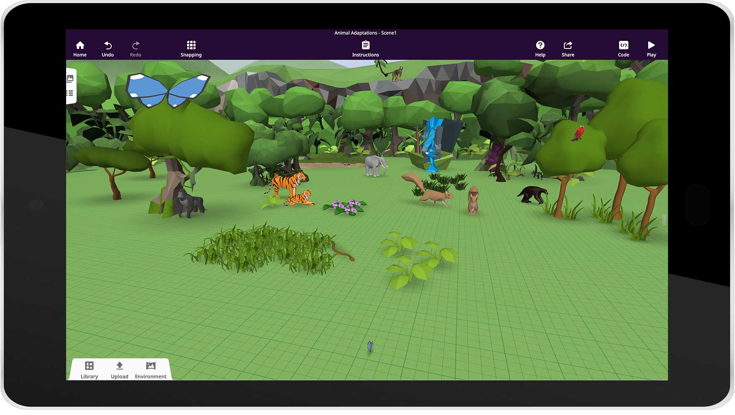Select the upright standing squirrel
This screenshot has width=735, height=415.
click(x=473, y=201)
